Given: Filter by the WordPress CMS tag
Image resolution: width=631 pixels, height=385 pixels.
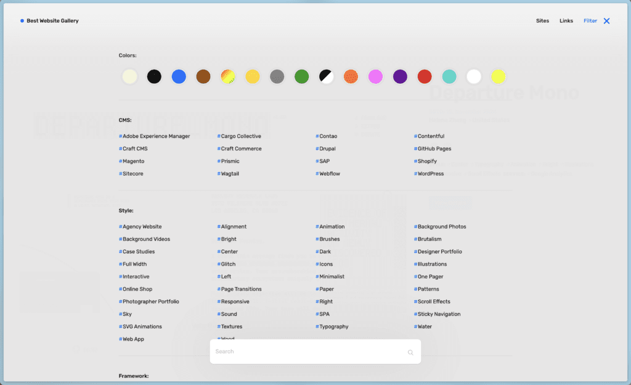Looking at the screenshot, I should pos(430,174).
